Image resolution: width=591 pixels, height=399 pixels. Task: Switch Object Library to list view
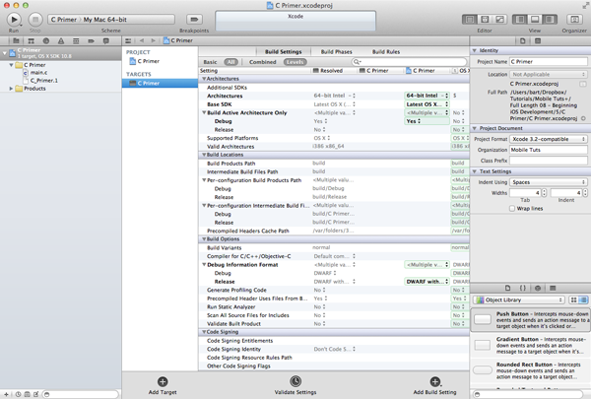point(583,299)
